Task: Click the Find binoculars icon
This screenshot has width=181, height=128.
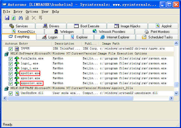Action: (20, 18)
